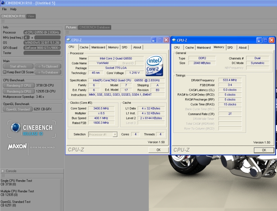The height and width of the screenshot is (211, 277).
Task: Select SPD tab in right CPU-Z window
Action: click(x=230, y=47)
